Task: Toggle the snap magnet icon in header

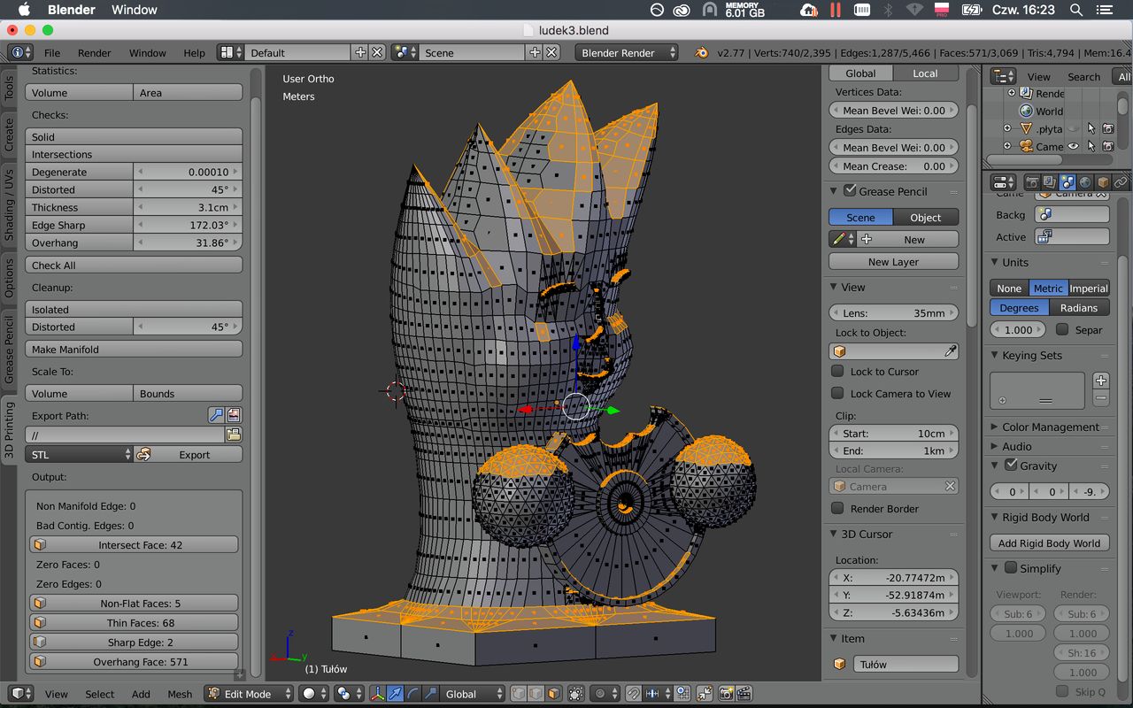Action: pos(633,694)
